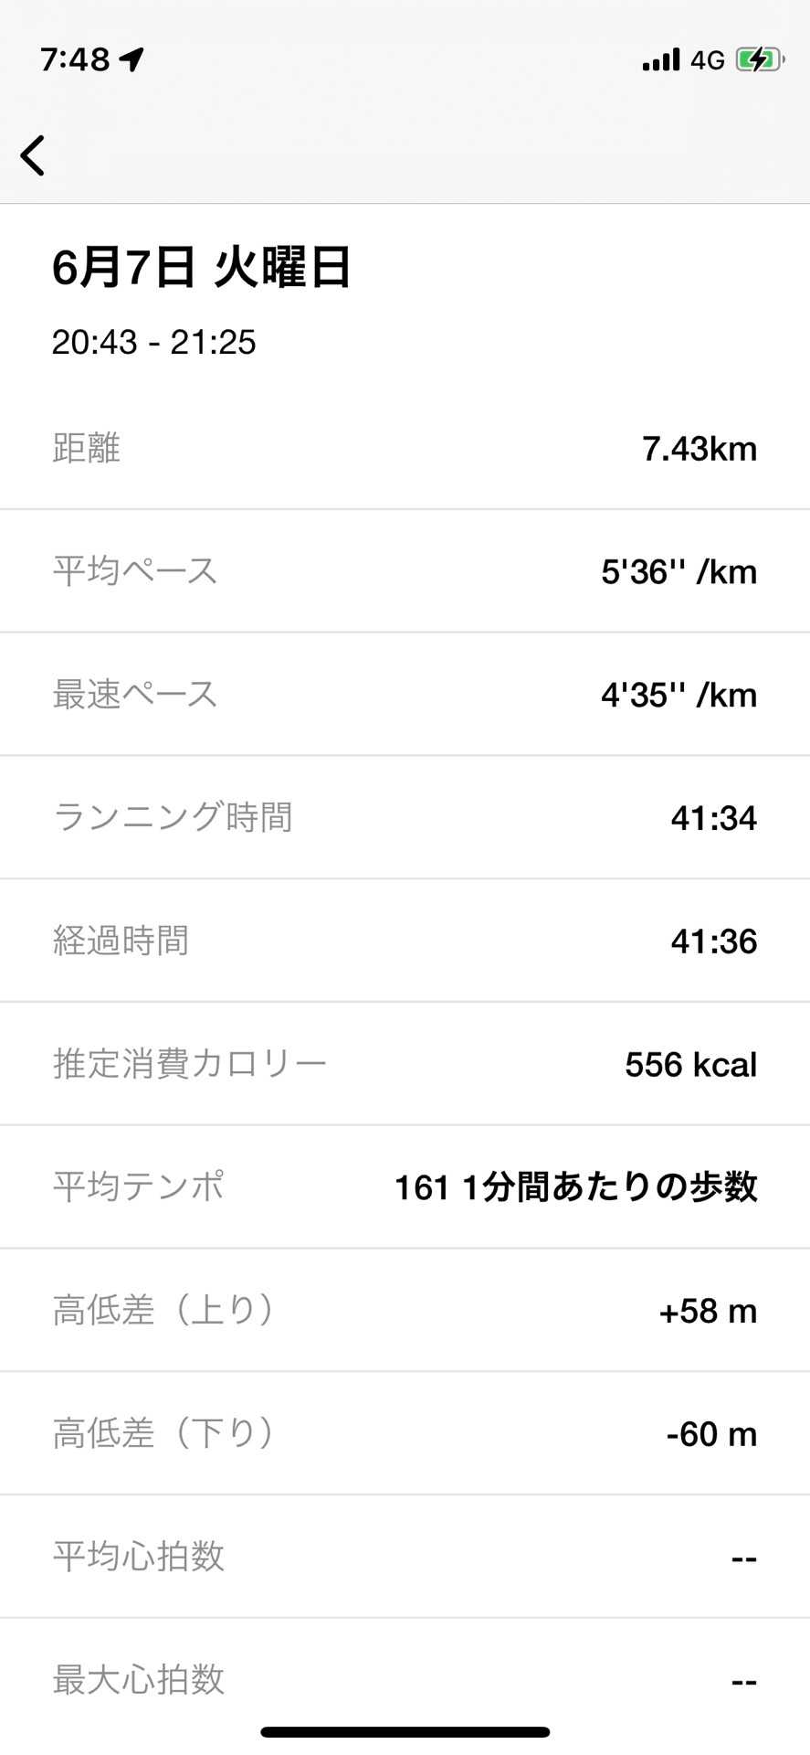Viewport: 810px width, 1755px height.
Task: Tap the -60 m elevation loss value
Action: pyautogui.click(x=711, y=1433)
